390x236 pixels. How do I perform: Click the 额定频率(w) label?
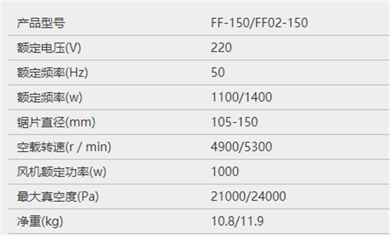tap(51, 97)
